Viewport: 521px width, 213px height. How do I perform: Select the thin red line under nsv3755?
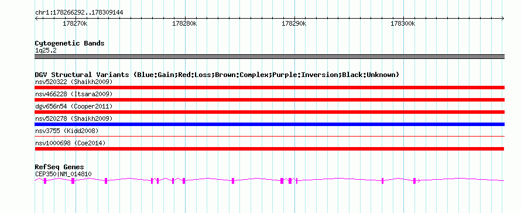[x=269, y=136]
